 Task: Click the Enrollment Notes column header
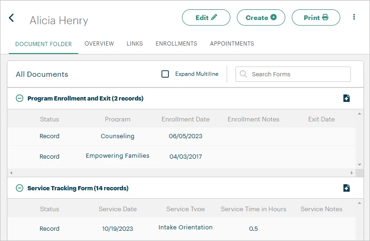click(x=254, y=119)
